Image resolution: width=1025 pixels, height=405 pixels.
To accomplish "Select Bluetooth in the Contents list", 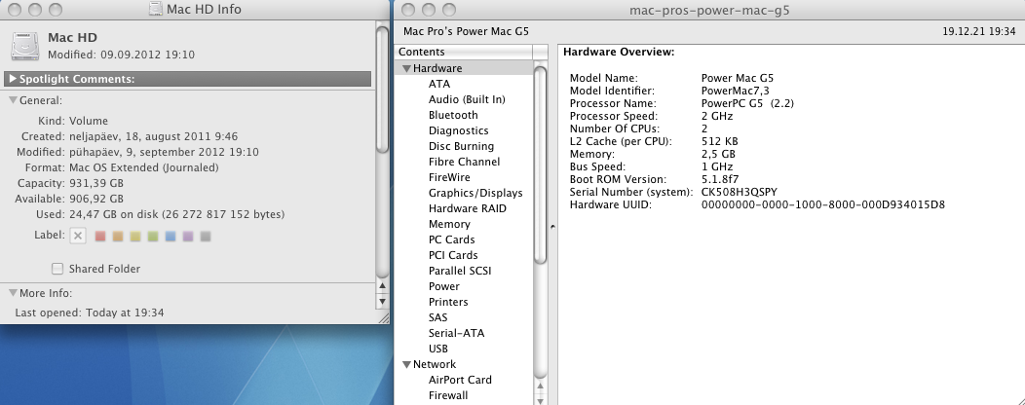I will click(453, 115).
